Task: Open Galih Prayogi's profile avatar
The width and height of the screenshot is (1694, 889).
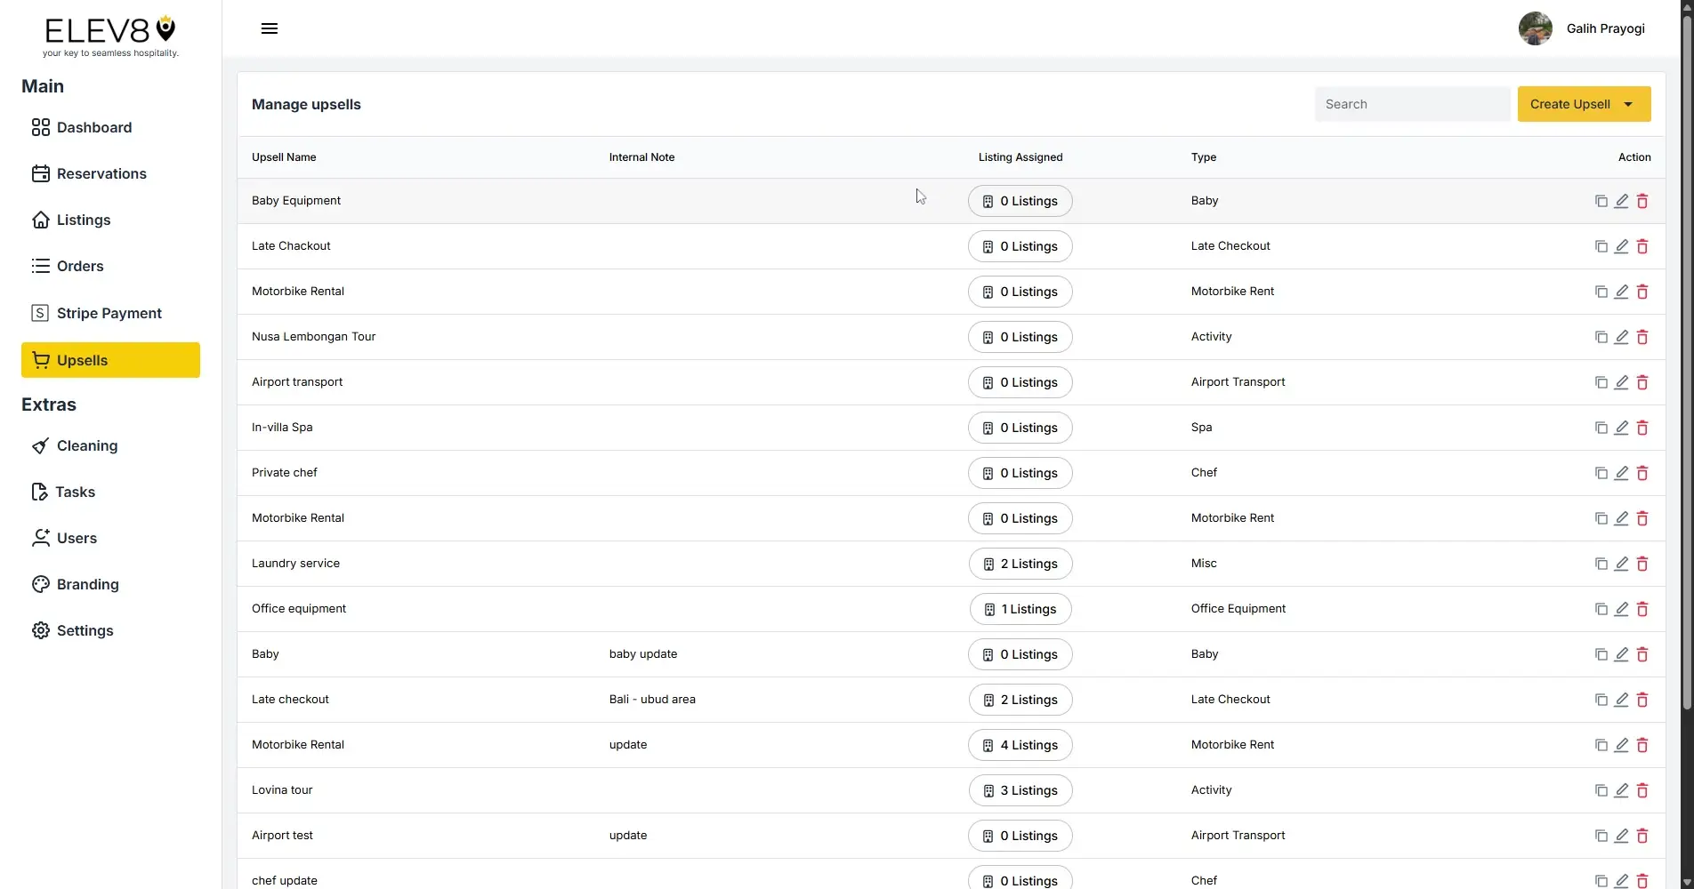Action: 1535,28
